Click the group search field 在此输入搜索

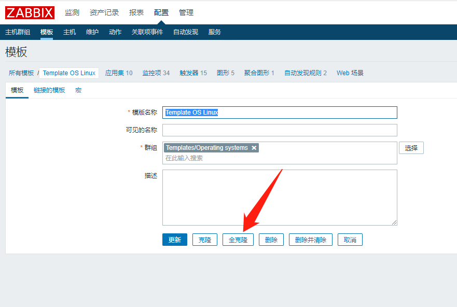tap(280, 158)
